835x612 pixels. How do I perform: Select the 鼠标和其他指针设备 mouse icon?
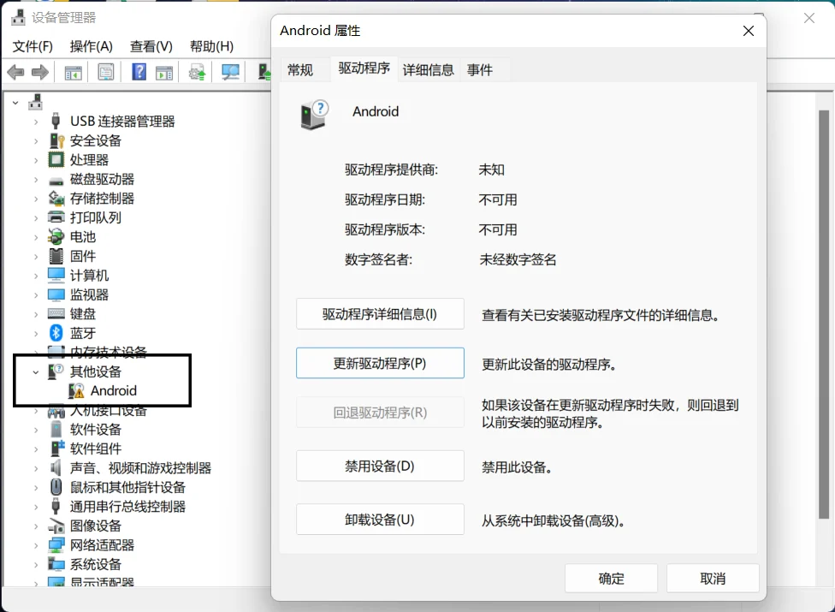tap(56, 487)
